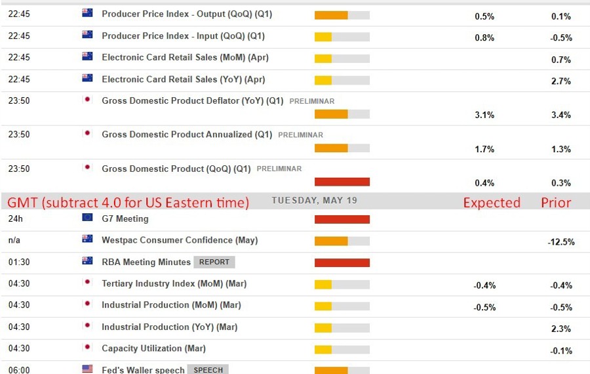Click Australia flag beside Westpac Consumer Confidence
Image resolution: width=590 pixels, height=374 pixels.
click(x=87, y=239)
